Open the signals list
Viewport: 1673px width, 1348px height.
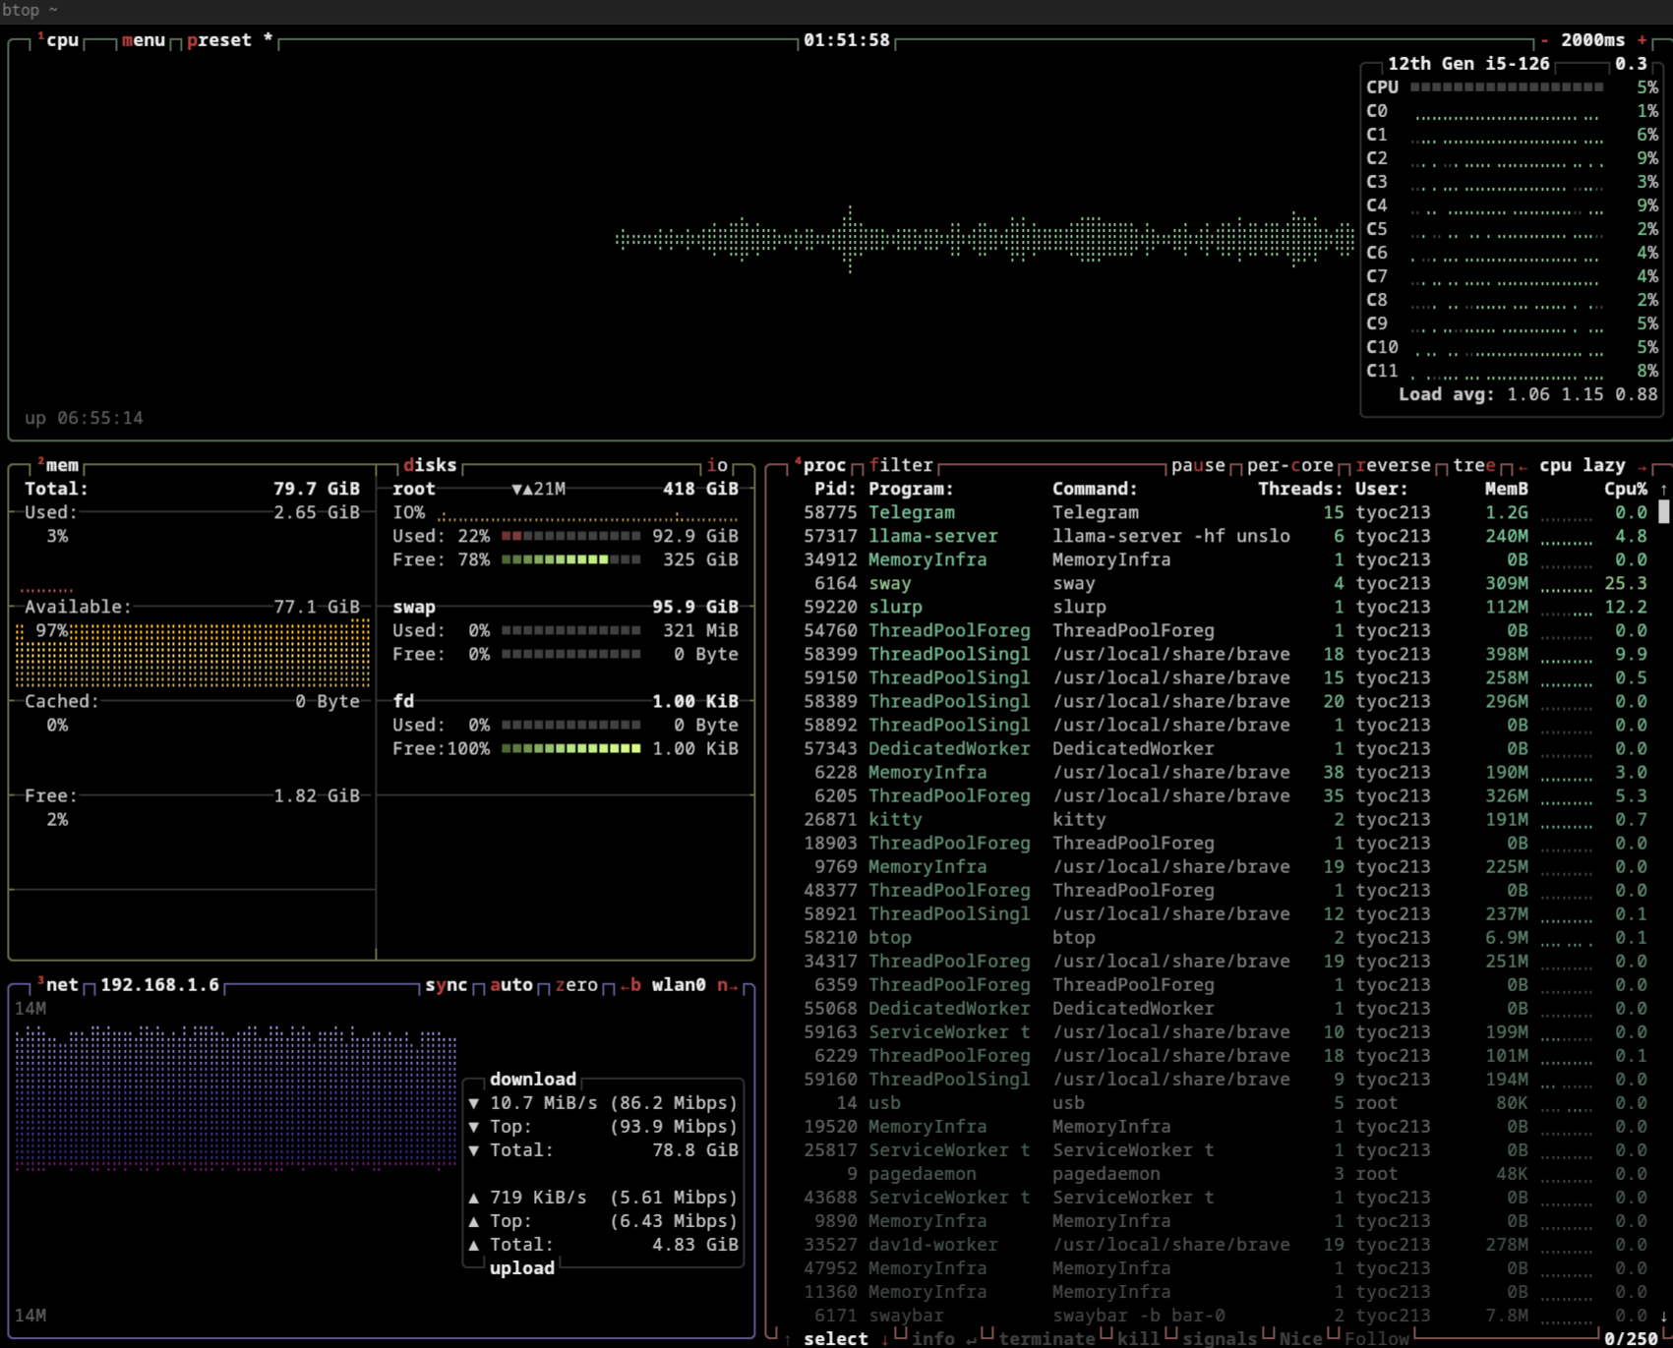tap(1220, 1339)
